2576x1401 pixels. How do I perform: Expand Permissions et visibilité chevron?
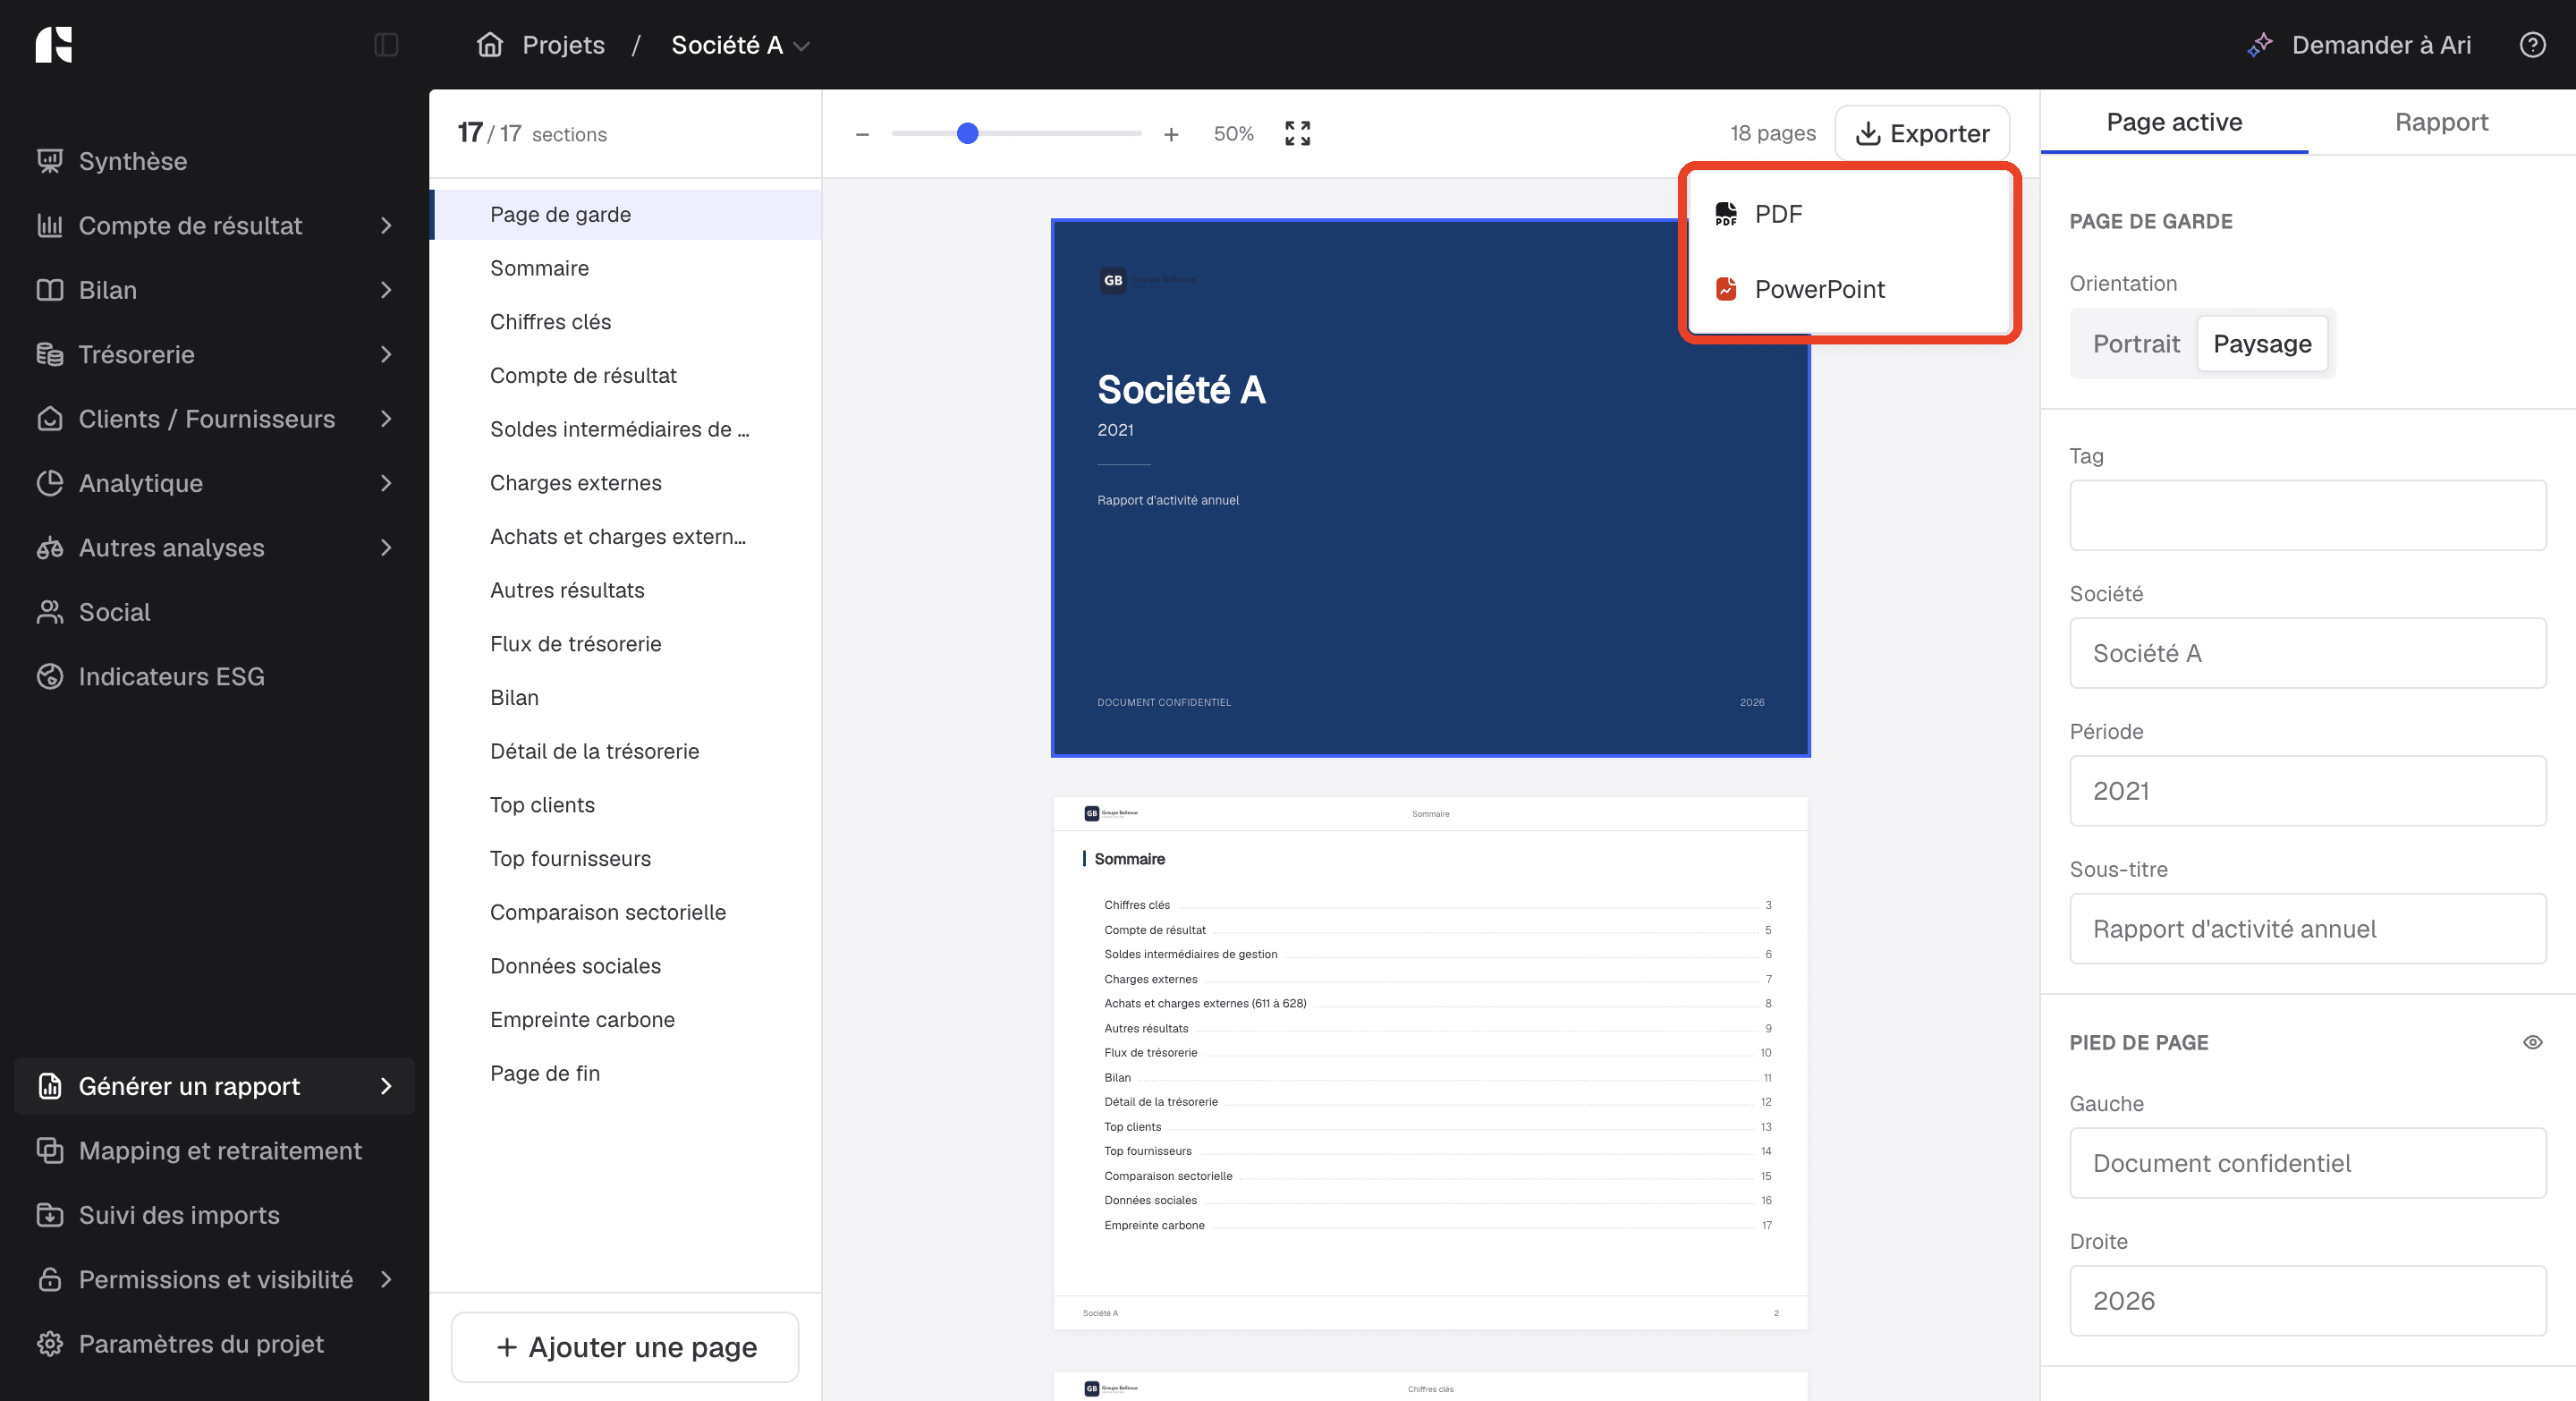pyautogui.click(x=387, y=1279)
